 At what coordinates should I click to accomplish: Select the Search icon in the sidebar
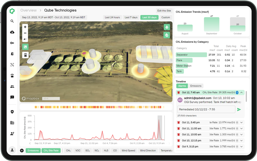point(12,21)
